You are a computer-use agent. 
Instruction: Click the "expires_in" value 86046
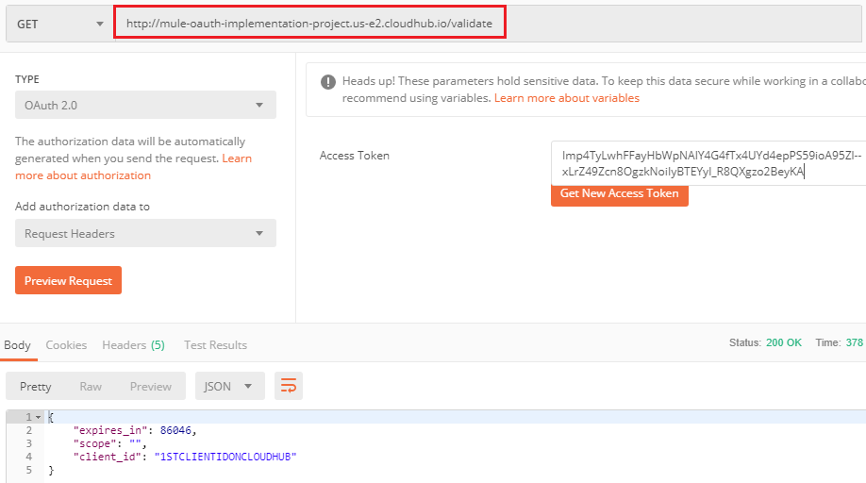tap(175, 430)
